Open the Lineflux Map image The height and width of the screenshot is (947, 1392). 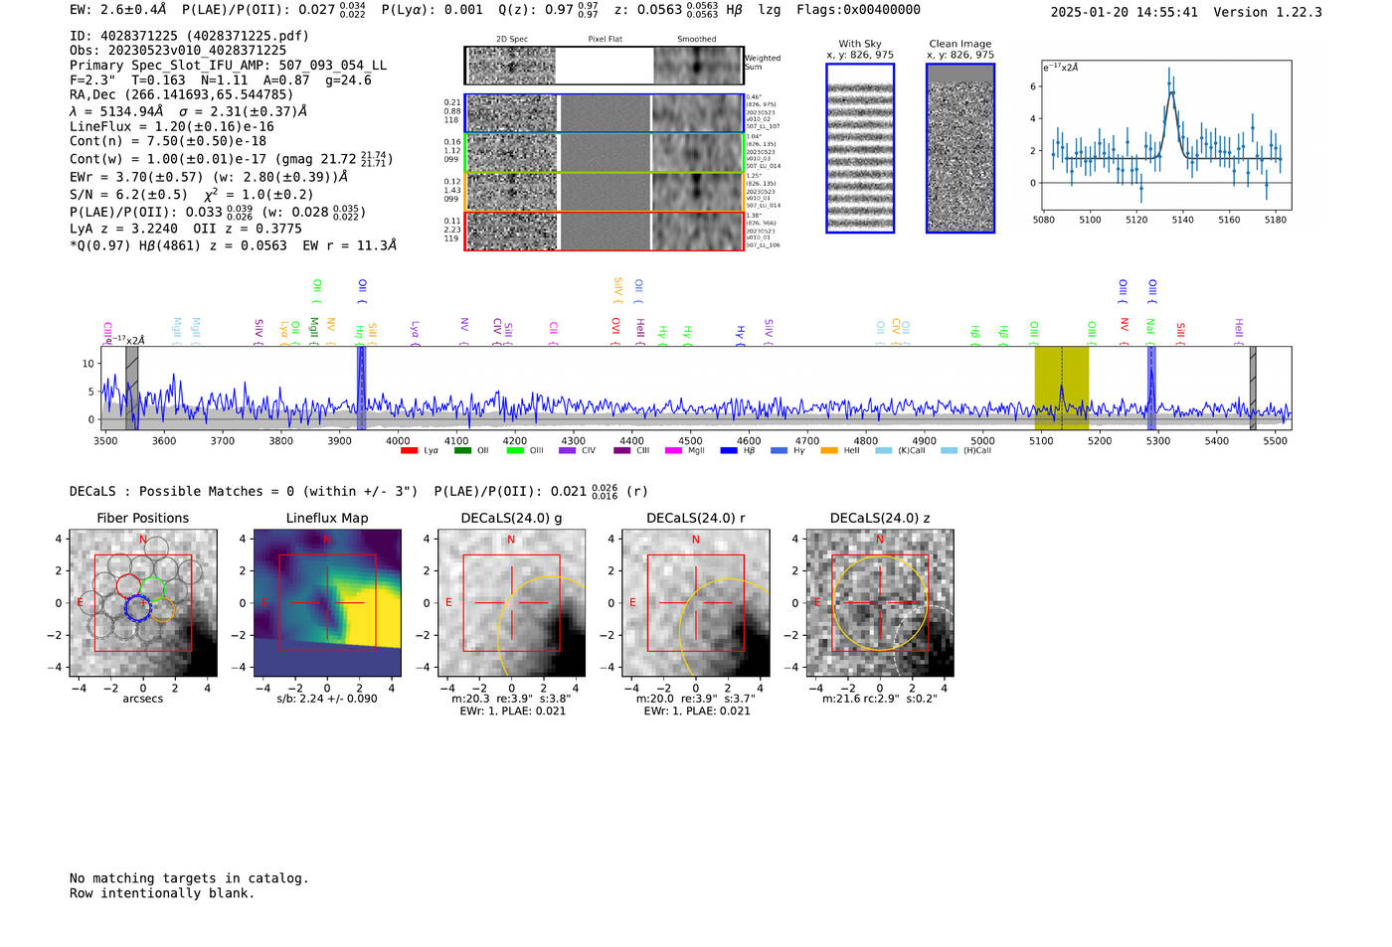click(x=327, y=603)
